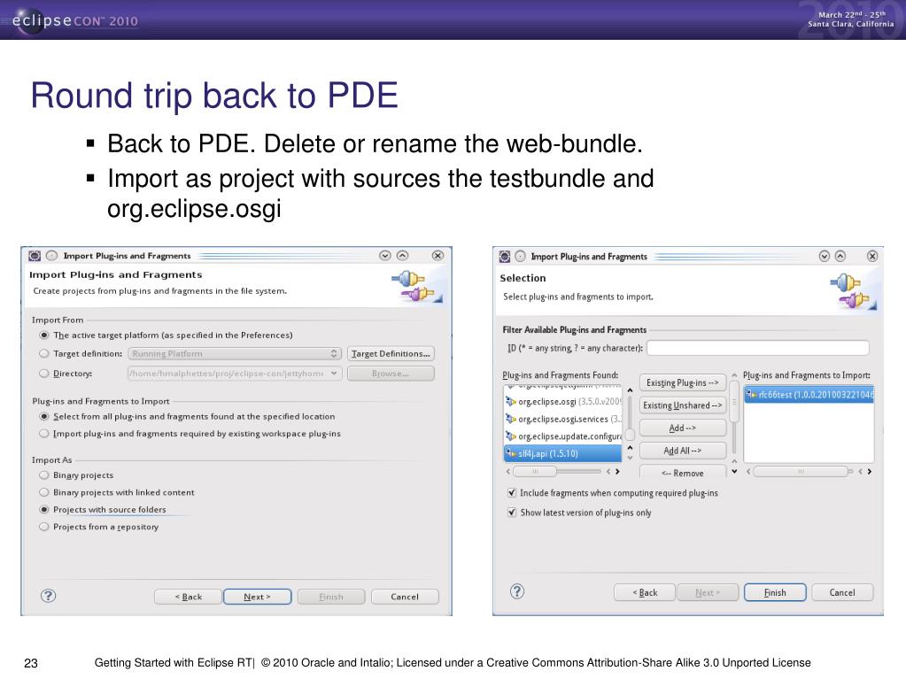906x679 pixels.
Task: Click the maximize-up arrow in right dialog titlebar
Action: tap(840, 256)
